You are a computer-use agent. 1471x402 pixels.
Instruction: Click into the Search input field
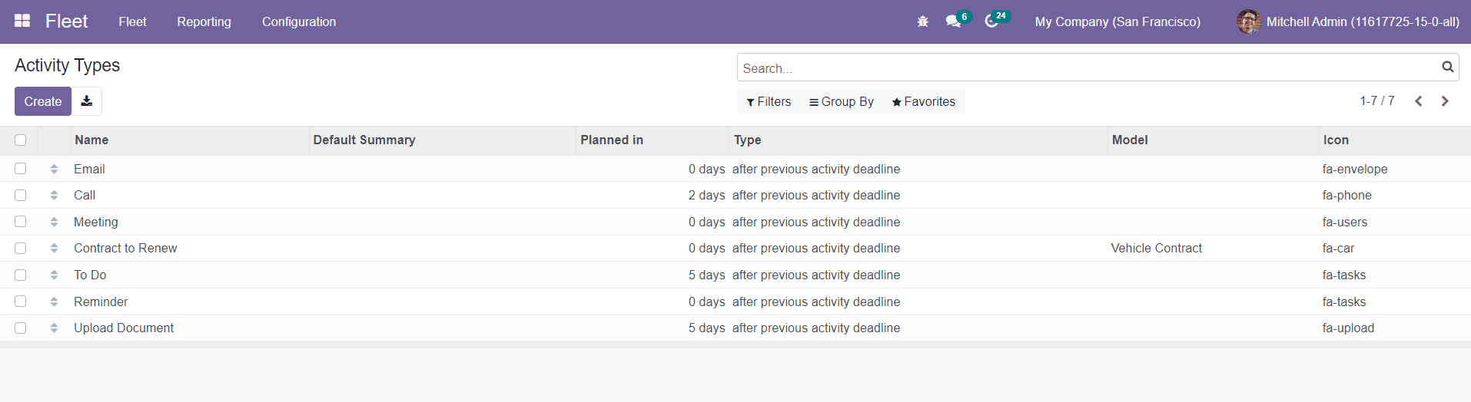1084,68
